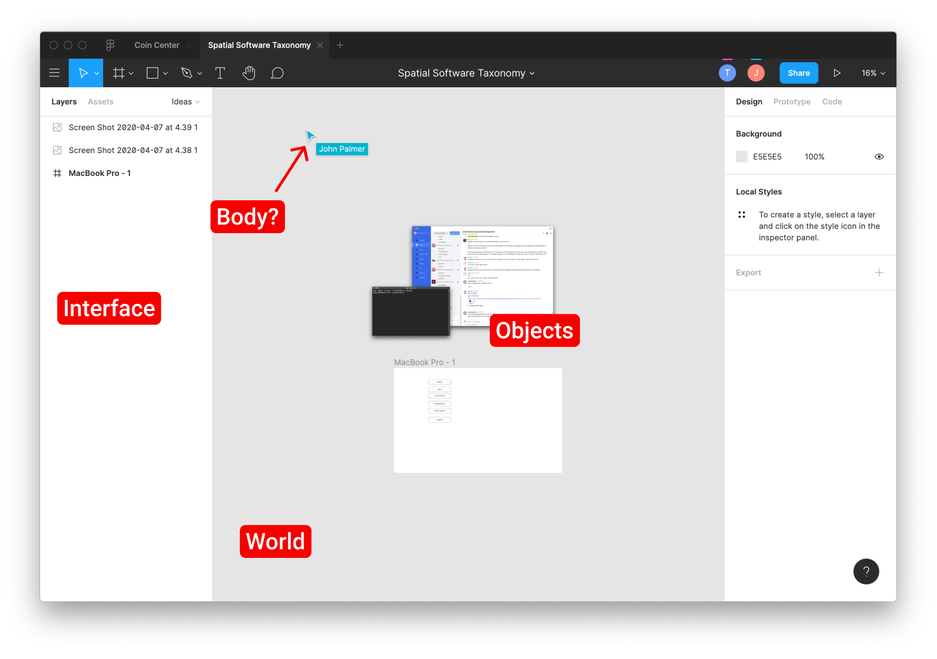The image size is (937, 659).
Task: Click the main menu hamburger icon
Action: click(x=54, y=73)
